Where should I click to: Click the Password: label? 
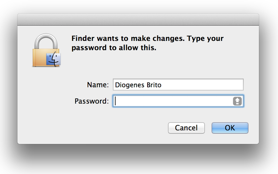(92, 101)
